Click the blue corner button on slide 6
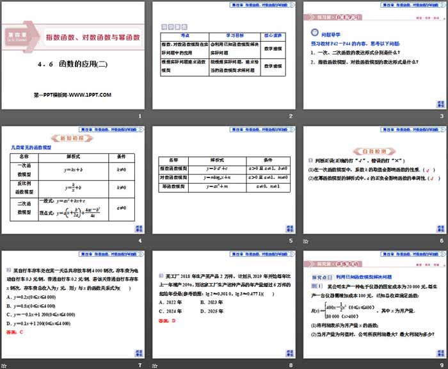Screen dimensions: 448x369 (x=440, y=229)
